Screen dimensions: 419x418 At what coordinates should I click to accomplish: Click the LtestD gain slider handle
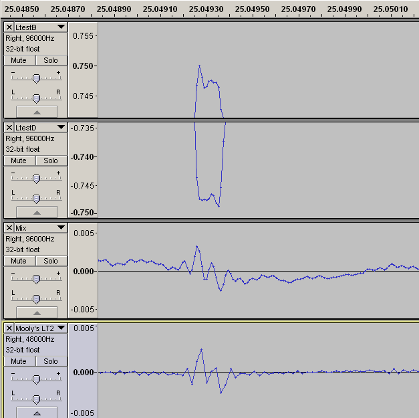point(36,179)
